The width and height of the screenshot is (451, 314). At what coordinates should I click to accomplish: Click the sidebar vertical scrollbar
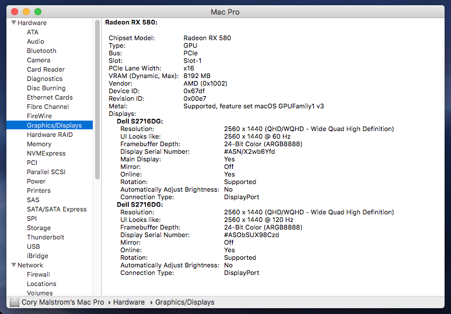coord(97,100)
